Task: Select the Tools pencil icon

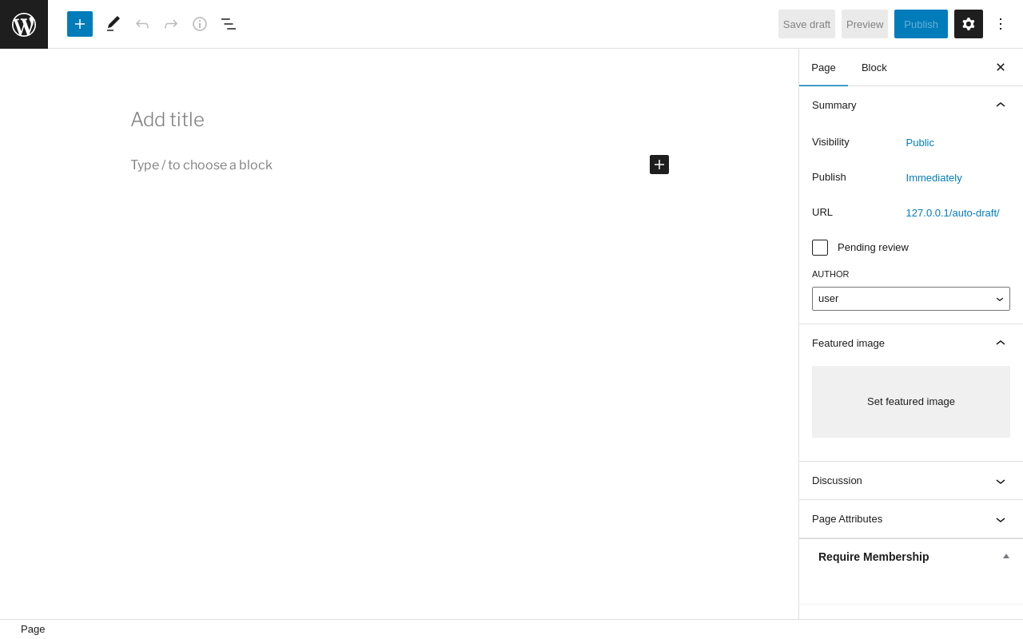Action: (113, 24)
